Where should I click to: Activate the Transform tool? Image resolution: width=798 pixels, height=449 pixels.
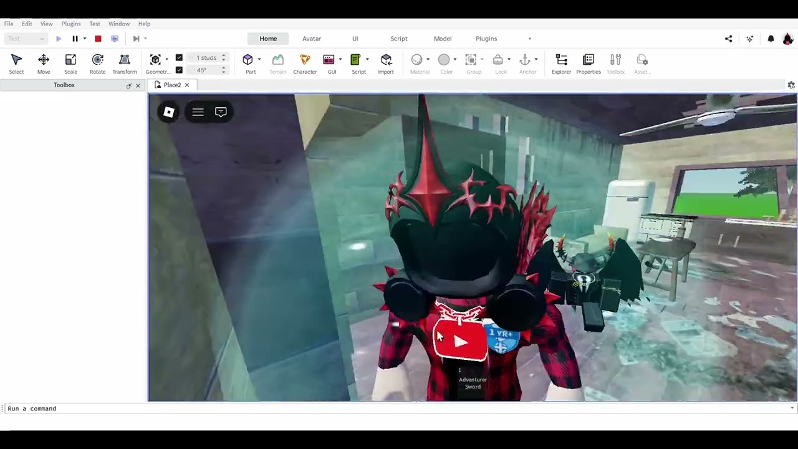coord(125,64)
